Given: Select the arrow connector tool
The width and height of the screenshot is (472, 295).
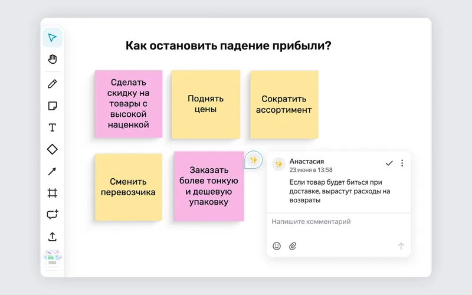Looking at the screenshot, I should [53, 171].
